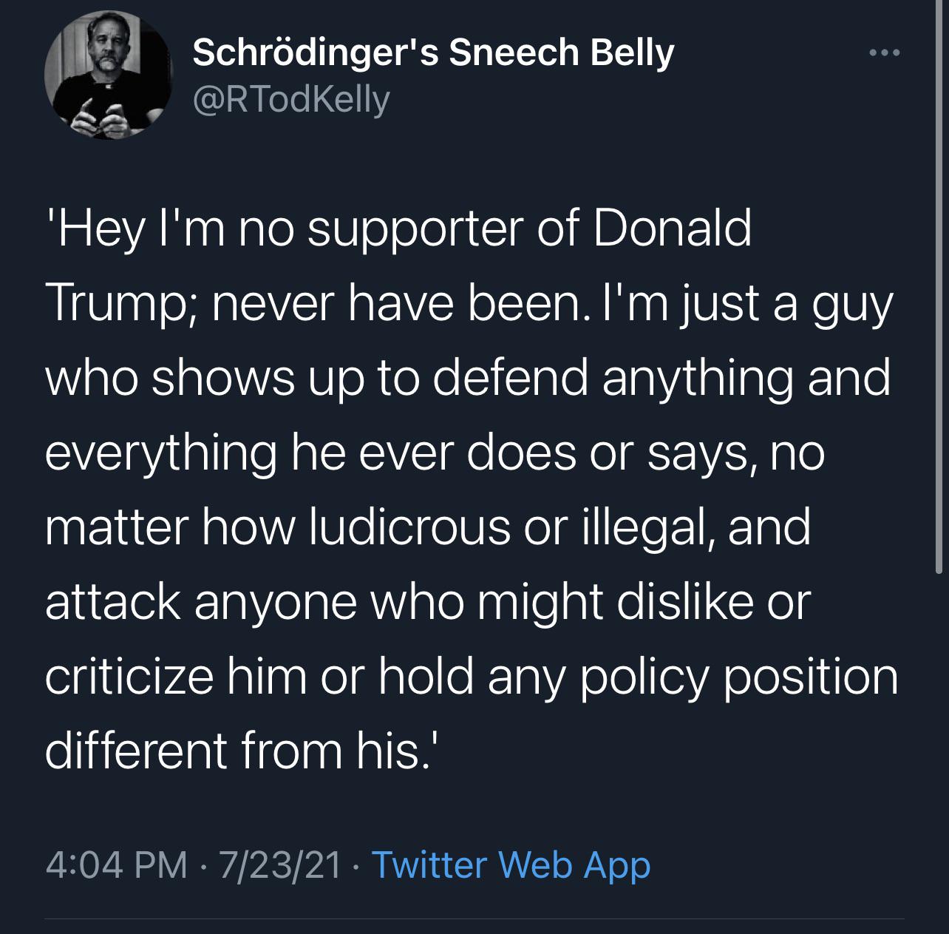949x934 pixels.
Task: Select the @RTodKelly handle
Action: (x=291, y=100)
